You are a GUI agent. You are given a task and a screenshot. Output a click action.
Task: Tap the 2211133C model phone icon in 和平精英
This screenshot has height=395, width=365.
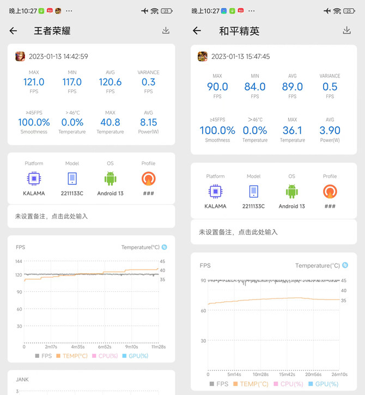click(253, 191)
